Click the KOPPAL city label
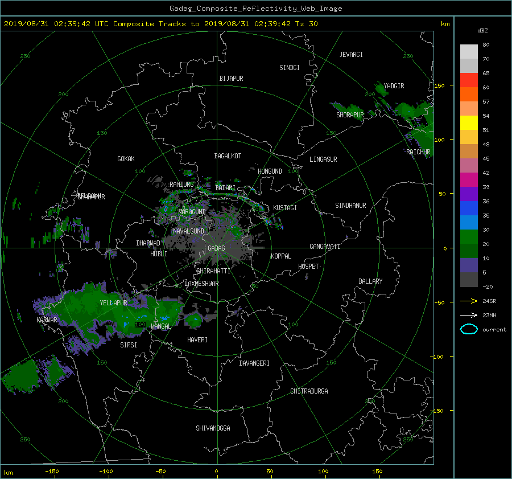This screenshot has height=479, width=512. click(281, 256)
